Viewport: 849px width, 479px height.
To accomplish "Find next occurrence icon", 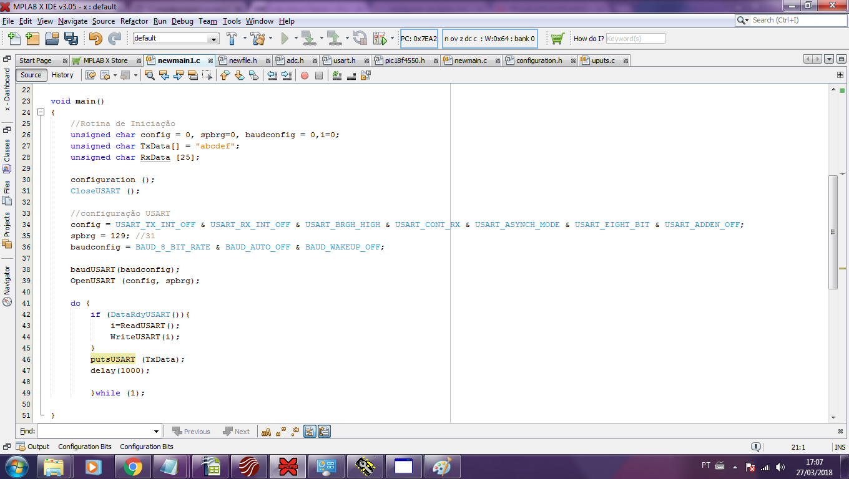I will pos(179,75).
